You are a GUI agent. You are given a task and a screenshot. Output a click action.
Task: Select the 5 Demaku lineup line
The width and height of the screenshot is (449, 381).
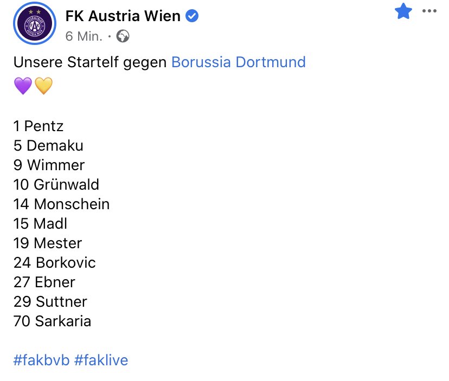[48, 145]
